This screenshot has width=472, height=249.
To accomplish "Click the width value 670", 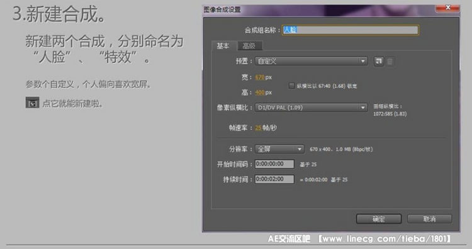I will [x=260, y=77].
